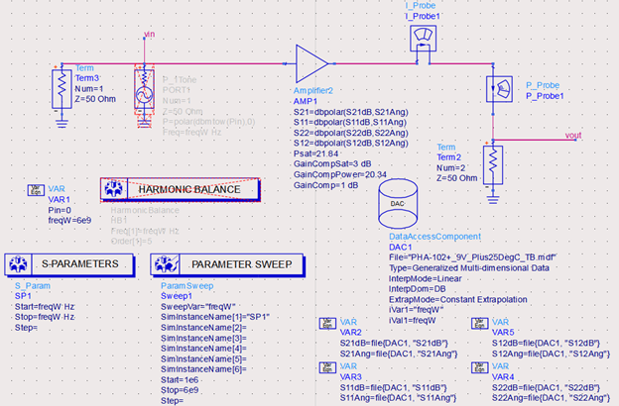Select the Term2 resistor termination symbol
The width and height of the screenshot is (619, 406).
coord(493,164)
